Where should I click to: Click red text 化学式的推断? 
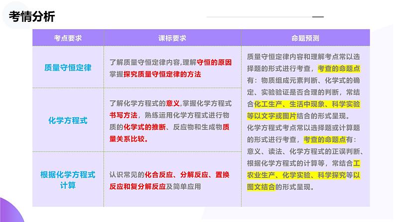(x=145, y=127)
